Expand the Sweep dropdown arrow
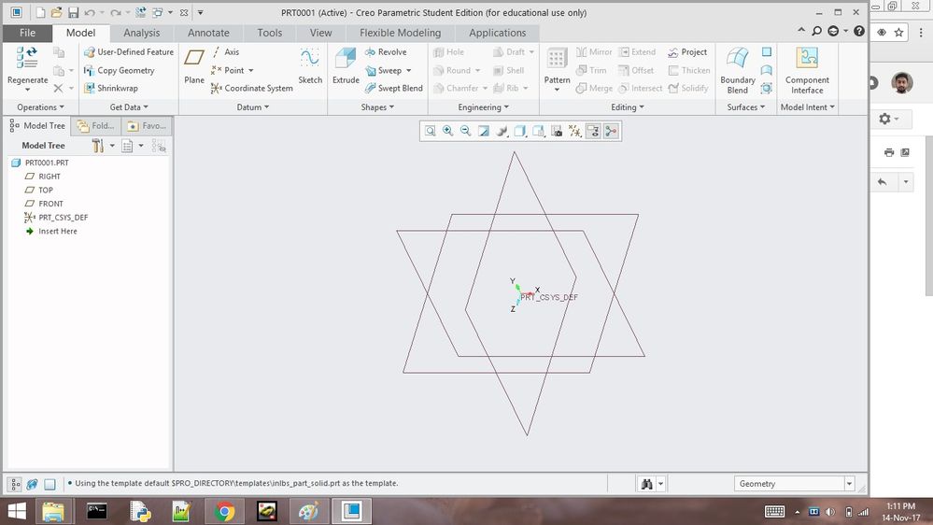Screen dimensions: 933x525 click(408, 71)
